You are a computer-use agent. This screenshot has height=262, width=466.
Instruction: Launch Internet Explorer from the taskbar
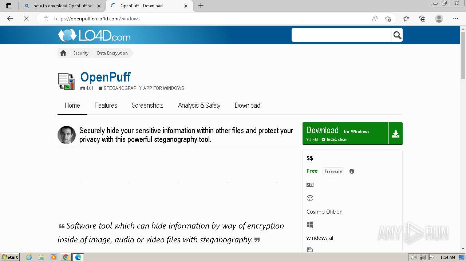point(29,257)
